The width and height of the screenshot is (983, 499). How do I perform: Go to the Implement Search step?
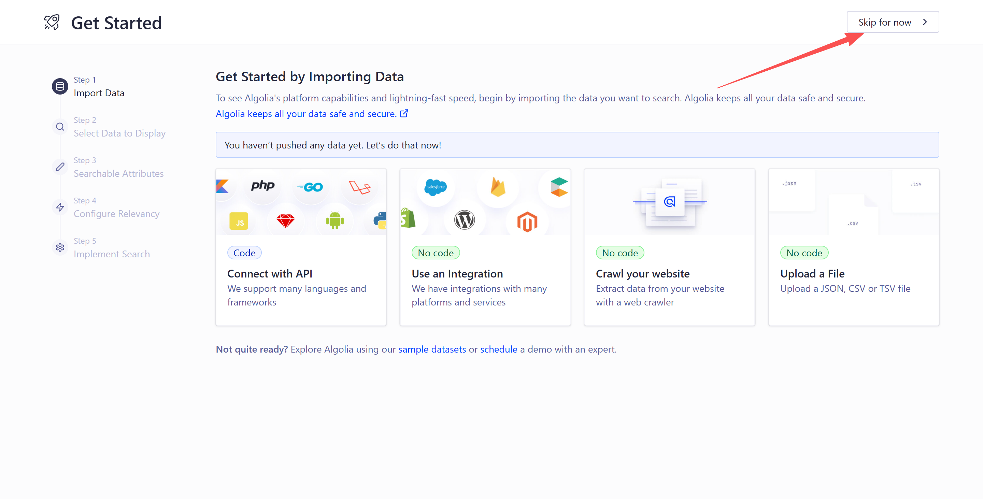[x=111, y=254]
